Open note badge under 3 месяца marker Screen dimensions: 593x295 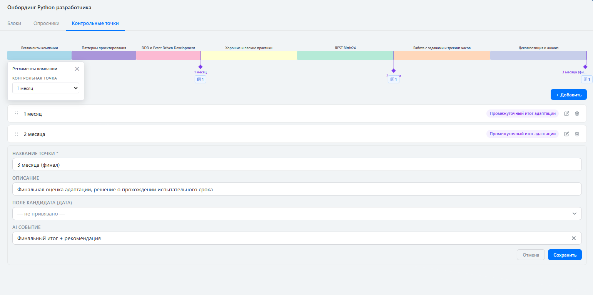(586, 80)
